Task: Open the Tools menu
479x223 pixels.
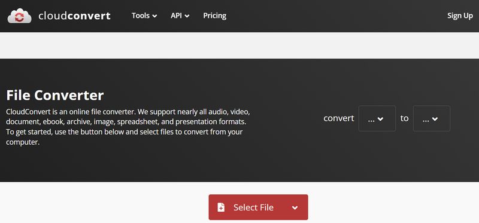Action: pos(144,16)
